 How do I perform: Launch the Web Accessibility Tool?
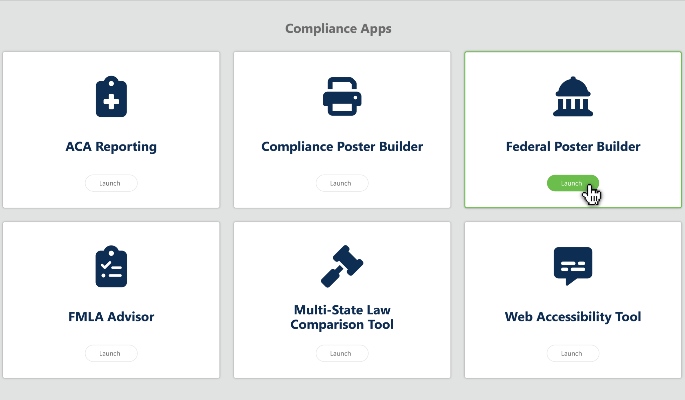point(573,354)
